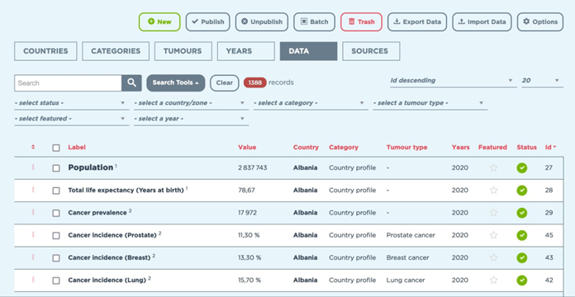The image size is (575, 297).
Task: Star the Cancer prevalence row as featured
Action: point(493,213)
